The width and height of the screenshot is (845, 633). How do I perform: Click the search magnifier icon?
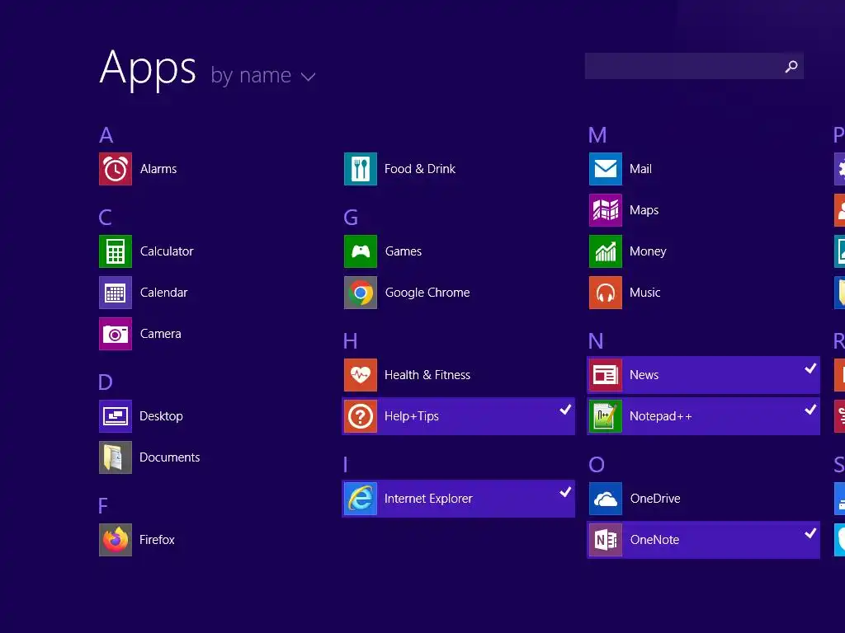[x=791, y=66]
